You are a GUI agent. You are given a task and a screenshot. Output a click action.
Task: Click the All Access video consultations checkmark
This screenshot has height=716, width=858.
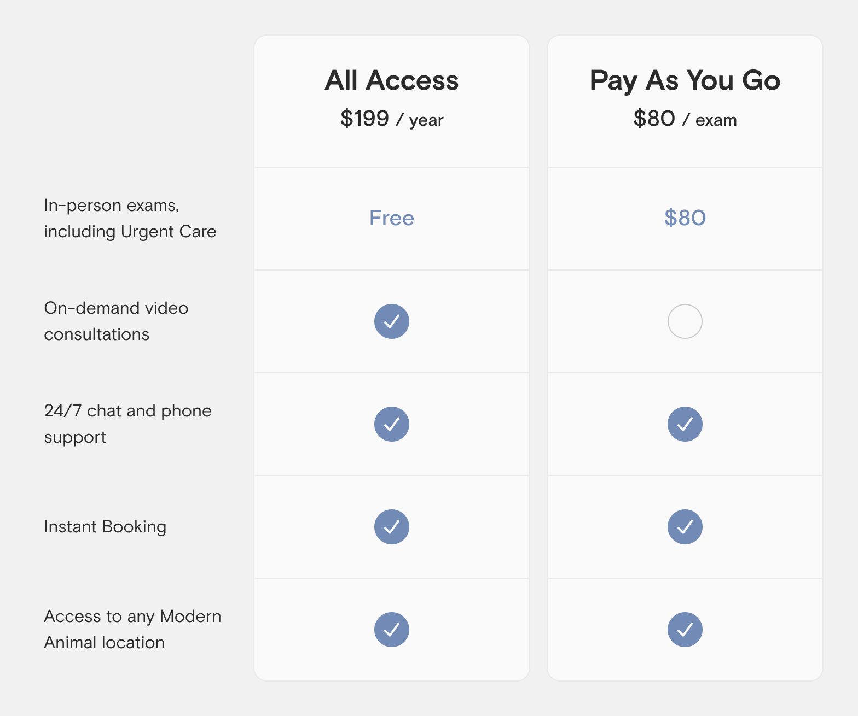[x=392, y=321]
